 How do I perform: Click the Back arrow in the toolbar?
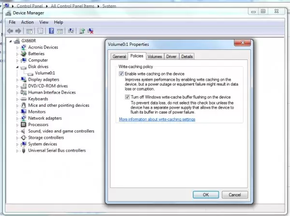tap(10, 31)
